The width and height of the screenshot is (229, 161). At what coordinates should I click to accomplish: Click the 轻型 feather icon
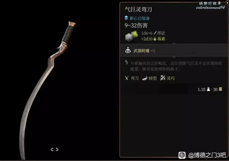(145, 78)
